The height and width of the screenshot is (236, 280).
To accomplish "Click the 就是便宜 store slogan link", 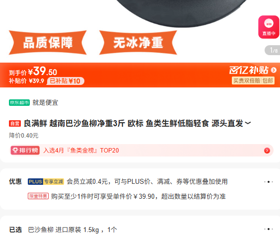I will 45,102.
